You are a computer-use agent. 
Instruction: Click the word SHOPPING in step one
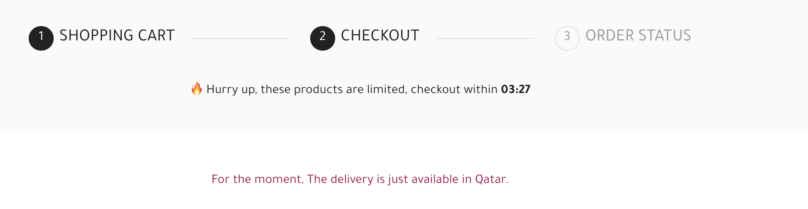pyautogui.click(x=97, y=36)
